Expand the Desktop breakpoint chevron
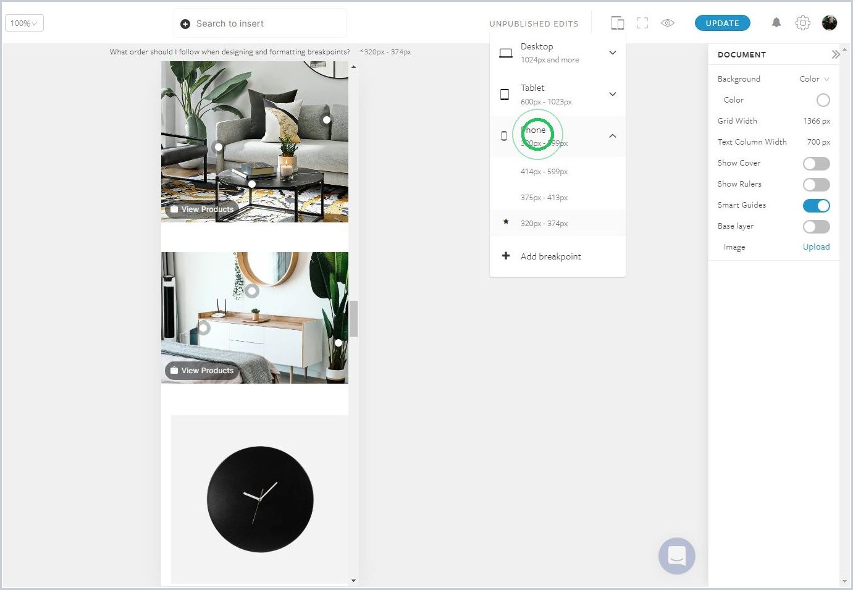This screenshot has height=590, width=853. [x=613, y=53]
